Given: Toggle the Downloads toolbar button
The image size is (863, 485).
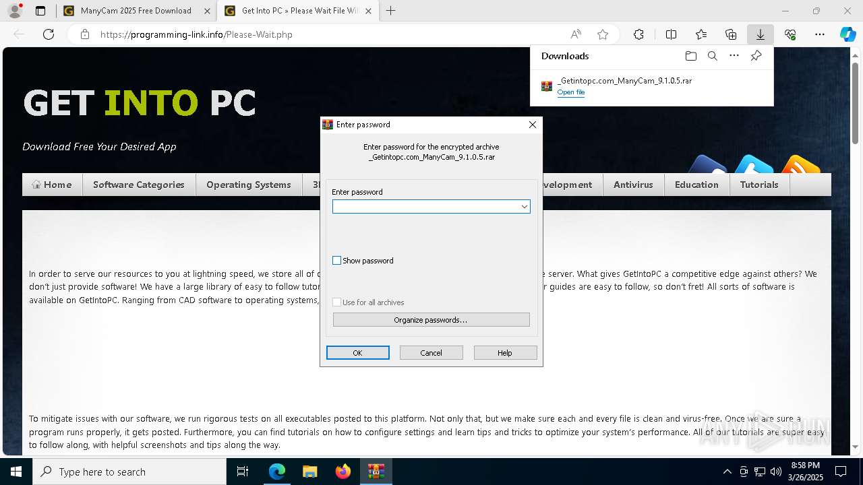Looking at the screenshot, I should 761,34.
